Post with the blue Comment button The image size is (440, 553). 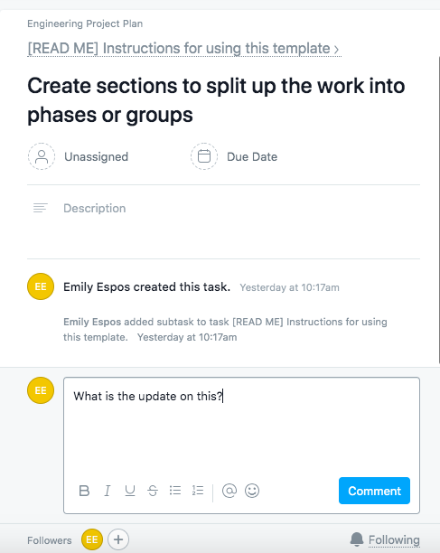pos(374,491)
